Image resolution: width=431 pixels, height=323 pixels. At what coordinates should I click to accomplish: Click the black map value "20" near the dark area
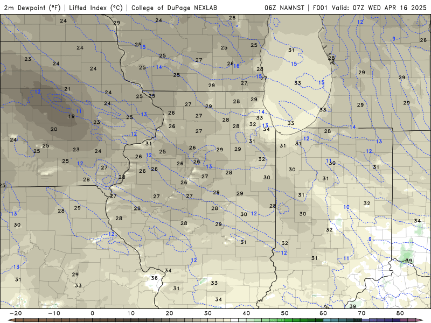pos(54,129)
